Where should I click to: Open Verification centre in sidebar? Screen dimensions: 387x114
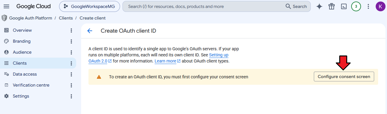pos(38,85)
